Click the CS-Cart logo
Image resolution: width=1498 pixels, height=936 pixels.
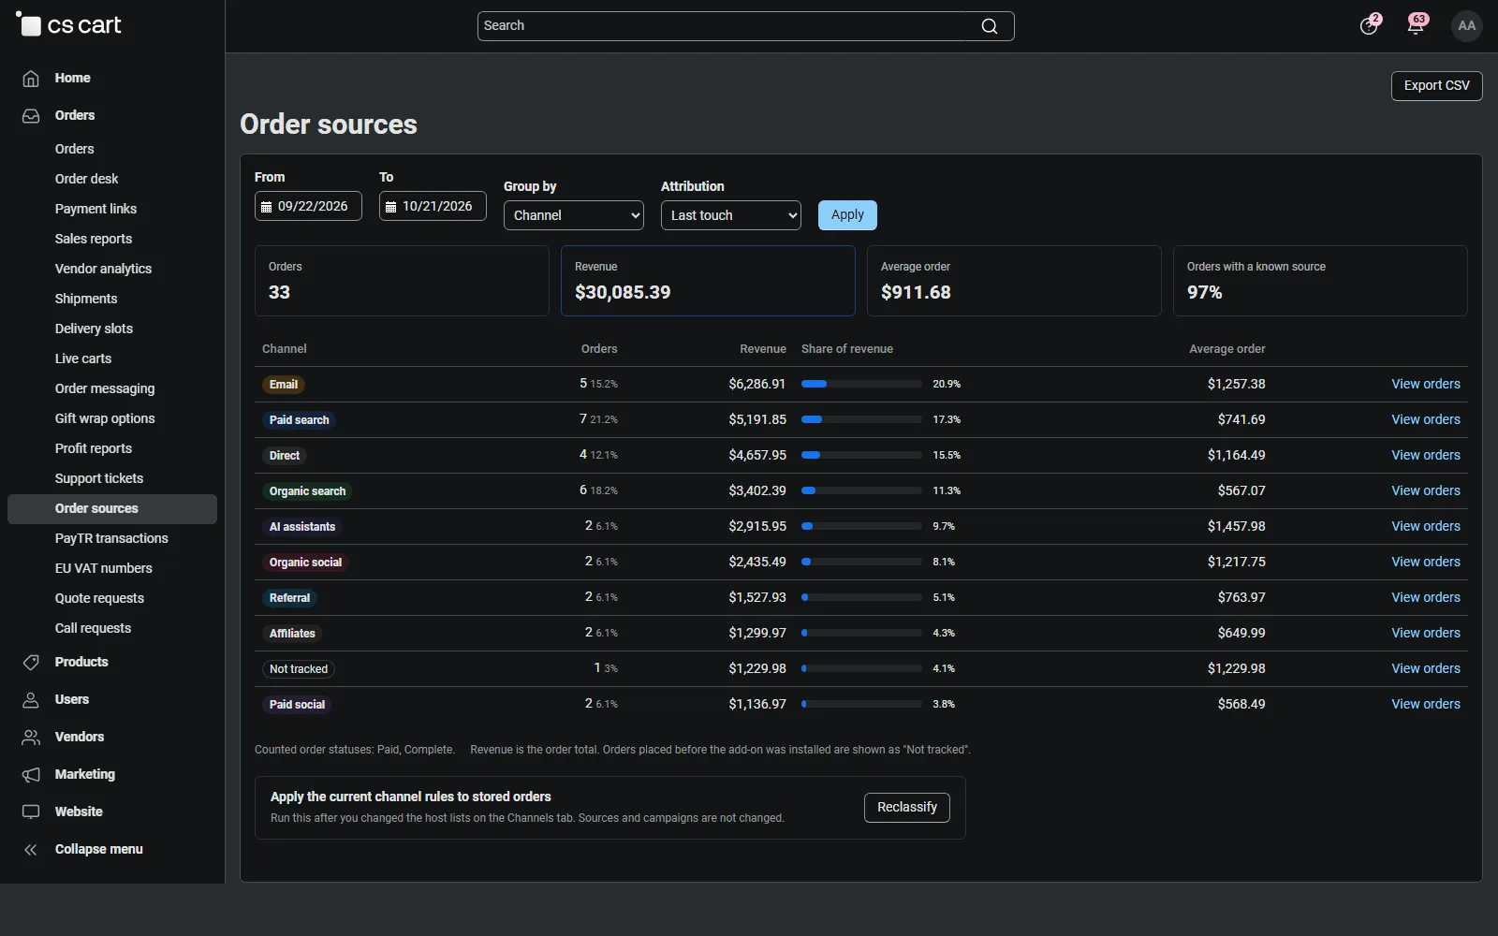(69, 25)
